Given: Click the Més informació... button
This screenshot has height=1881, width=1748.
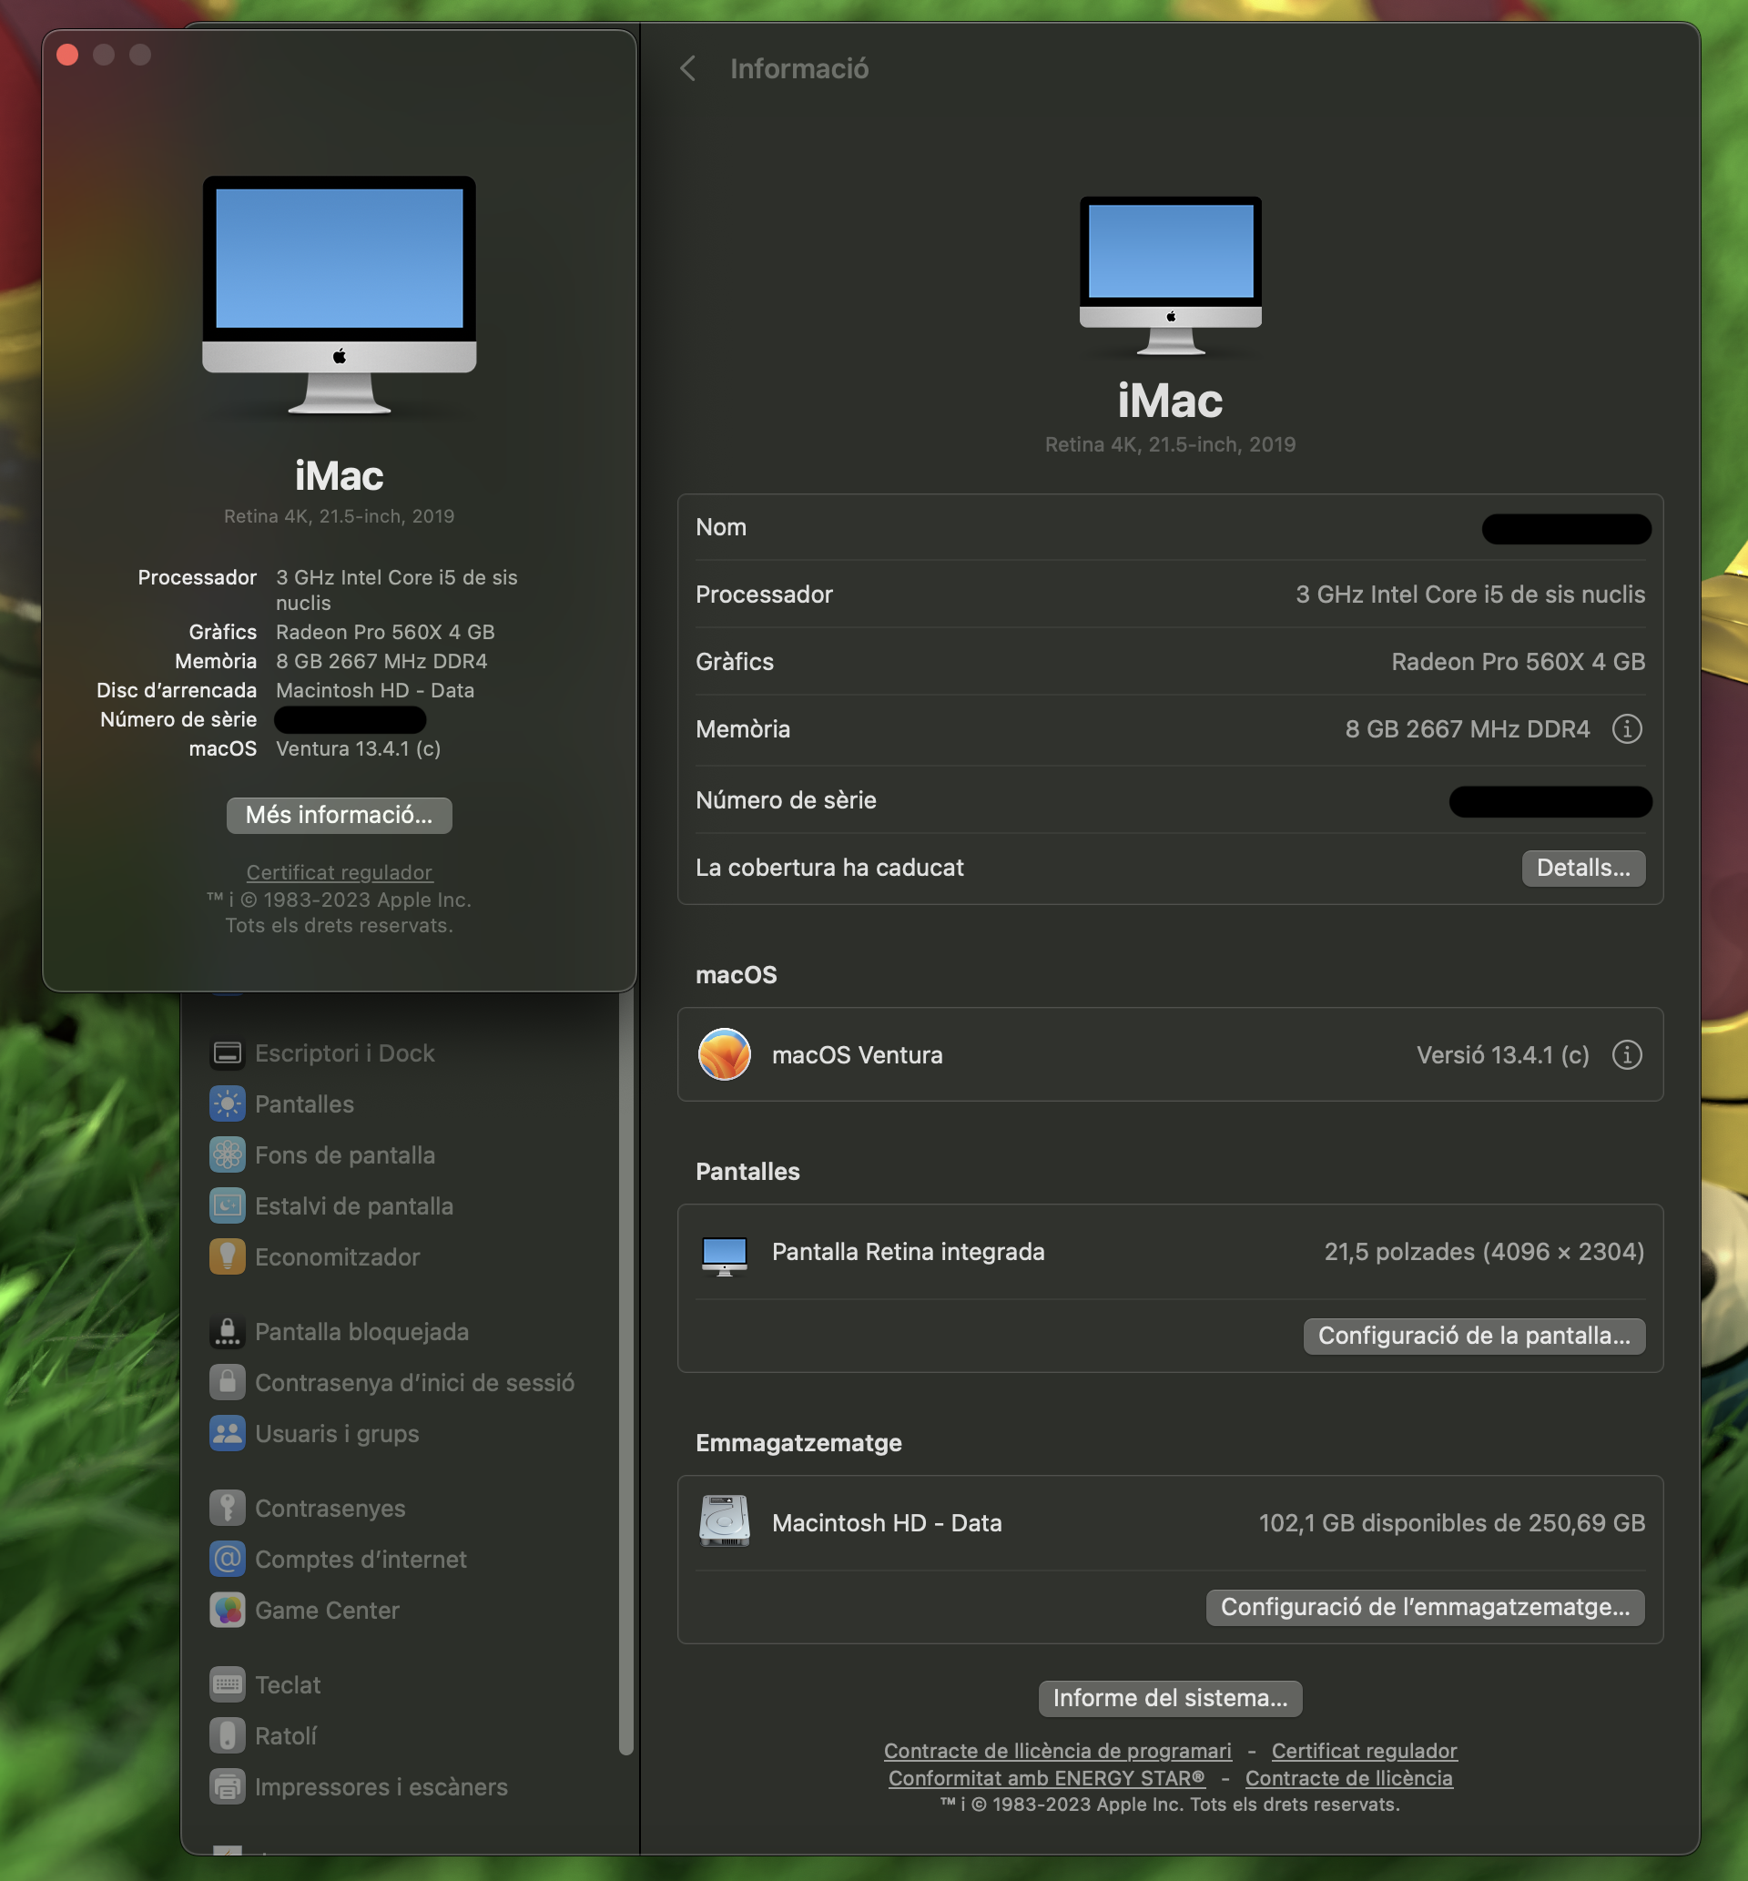Looking at the screenshot, I should pyautogui.click(x=339, y=815).
